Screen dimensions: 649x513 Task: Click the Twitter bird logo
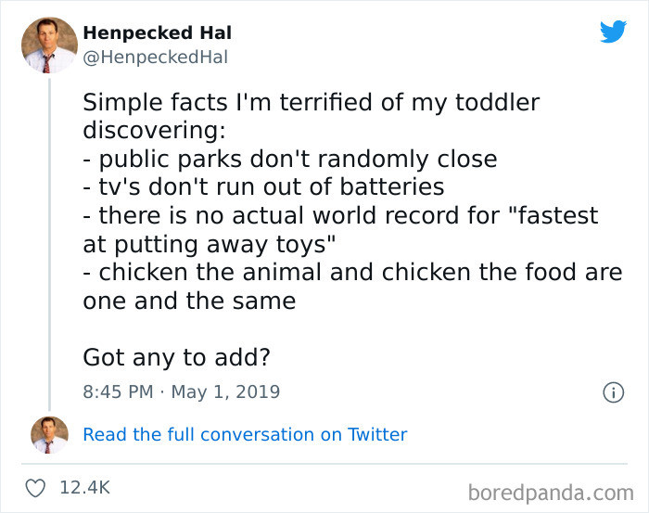[613, 32]
